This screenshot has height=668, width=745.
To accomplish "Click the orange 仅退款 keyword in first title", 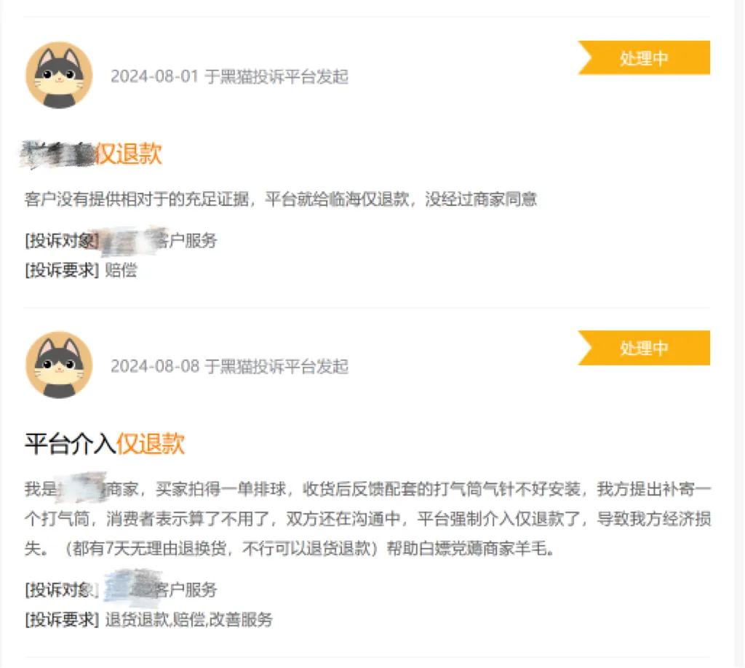I will (129, 154).
